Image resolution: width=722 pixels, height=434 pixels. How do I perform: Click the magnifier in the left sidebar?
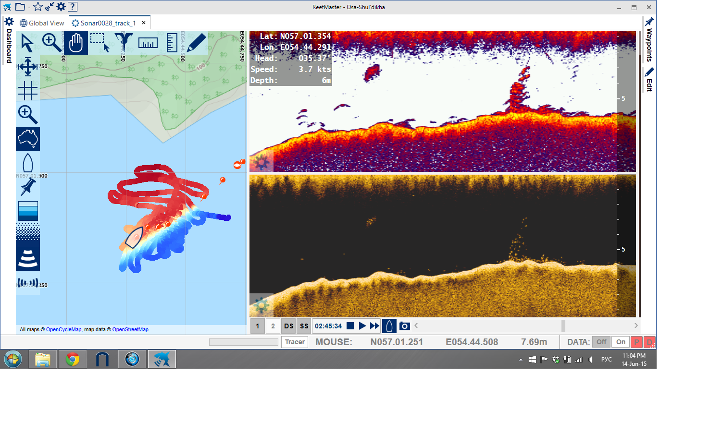coord(28,115)
